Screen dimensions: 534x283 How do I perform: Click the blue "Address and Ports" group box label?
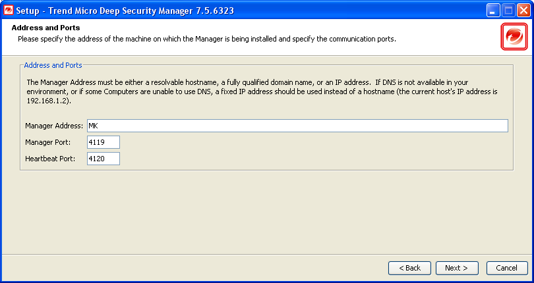coord(53,65)
